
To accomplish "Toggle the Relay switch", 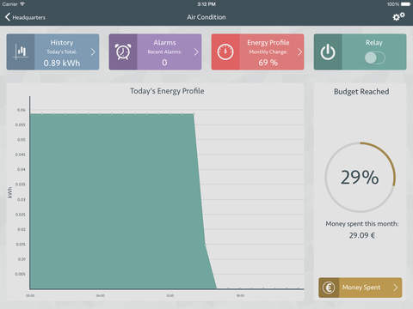I will pos(375,58).
